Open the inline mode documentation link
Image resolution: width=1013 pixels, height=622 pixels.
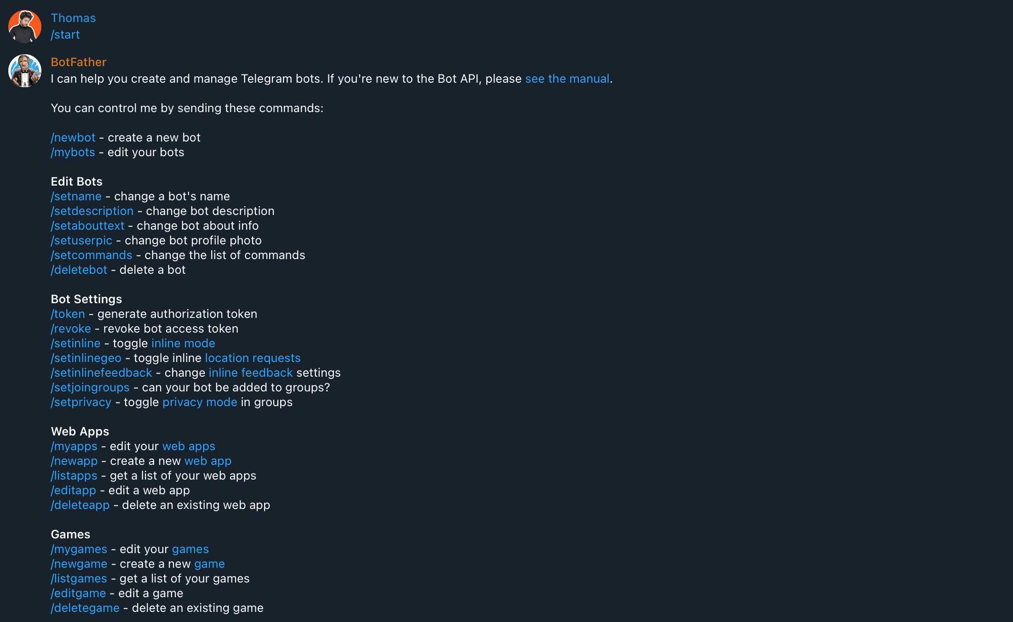[183, 343]
